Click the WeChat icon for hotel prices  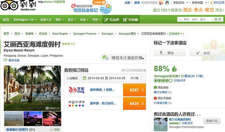click(105, 57)
